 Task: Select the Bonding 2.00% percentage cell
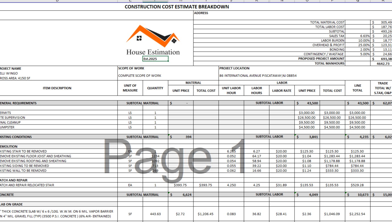358,50
